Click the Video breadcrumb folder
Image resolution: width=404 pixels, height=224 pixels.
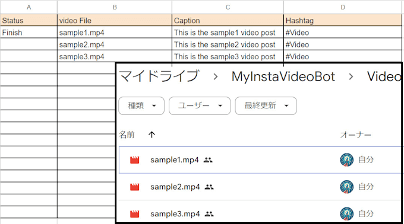[x=384, y=76]
